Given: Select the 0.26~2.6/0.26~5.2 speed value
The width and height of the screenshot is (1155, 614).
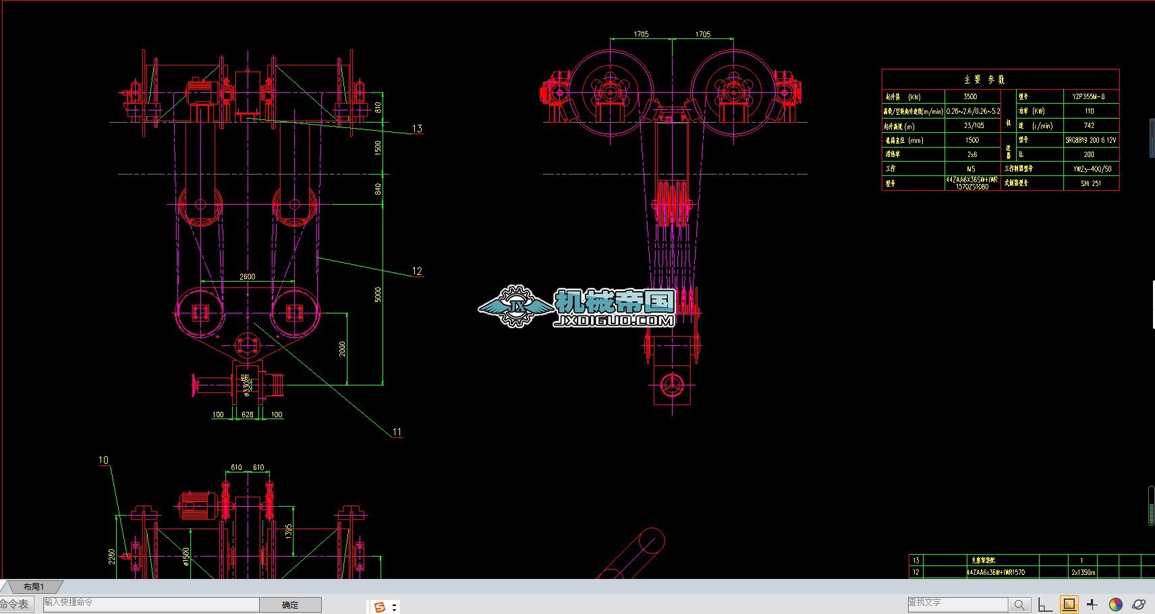Looking at the screenshot, I should (x=974, y=111).
